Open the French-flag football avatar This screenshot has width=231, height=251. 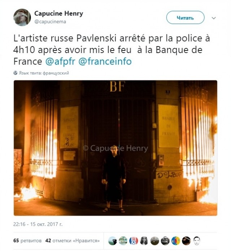point(134,241)
